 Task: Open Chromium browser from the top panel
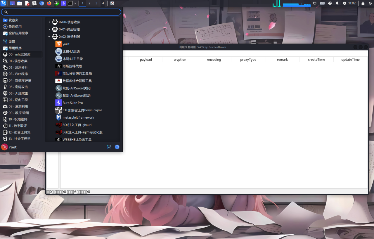point(42,3)
